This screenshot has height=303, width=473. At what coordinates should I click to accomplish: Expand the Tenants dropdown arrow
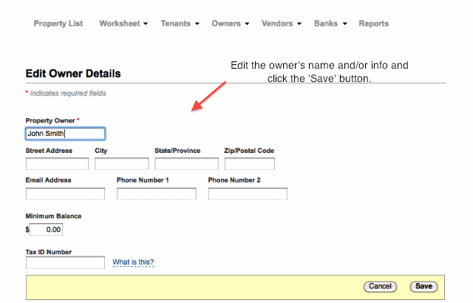pos(197,24)
